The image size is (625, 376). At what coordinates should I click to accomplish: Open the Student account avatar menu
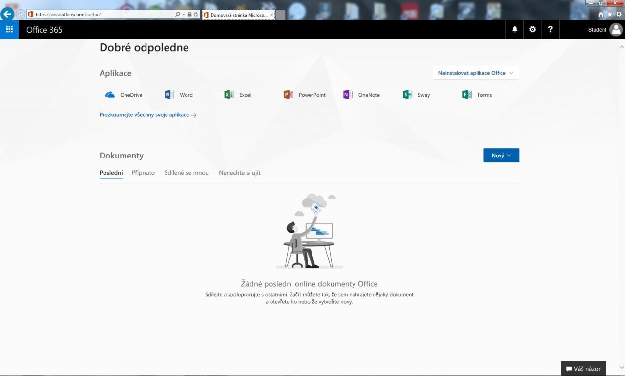[x=616, y=29]
